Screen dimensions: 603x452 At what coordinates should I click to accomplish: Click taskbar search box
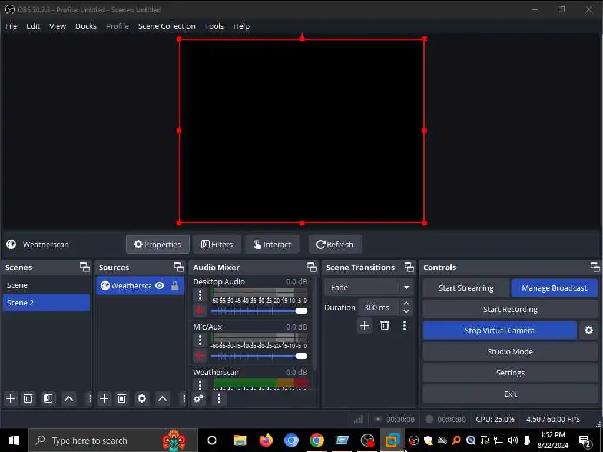point(113,440)
